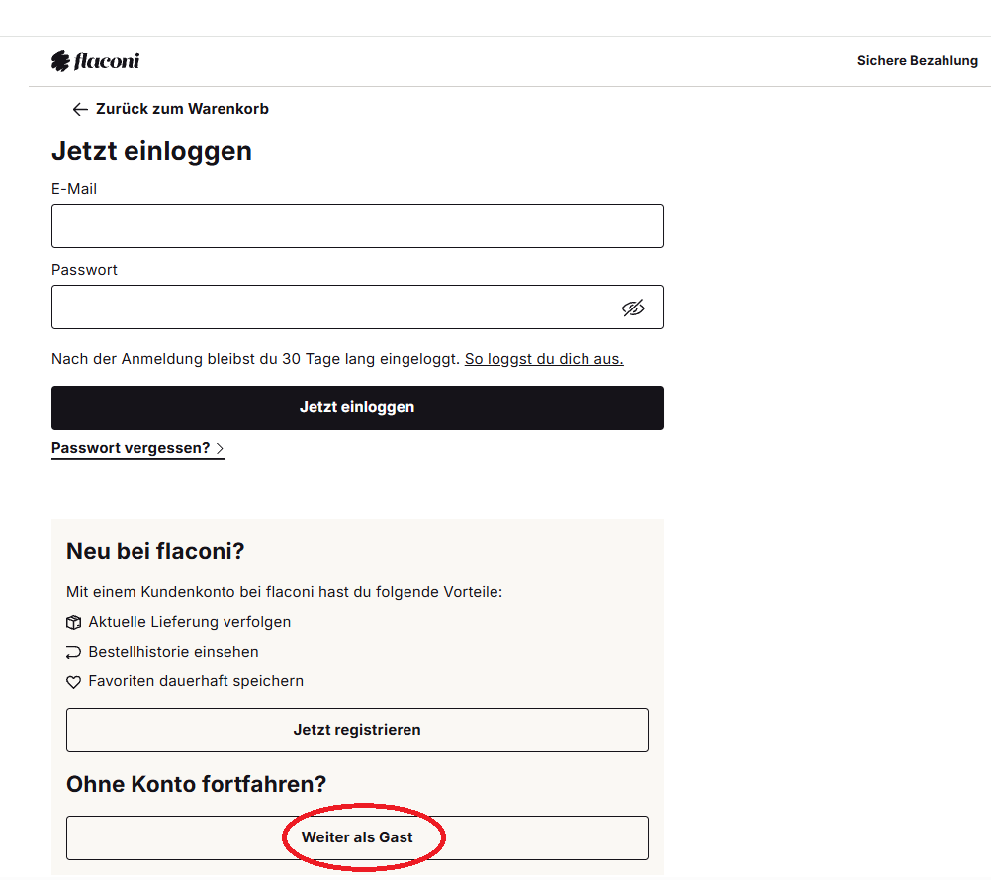
Task: Click the Jetzt registrieren button
Action: (357, 730)
